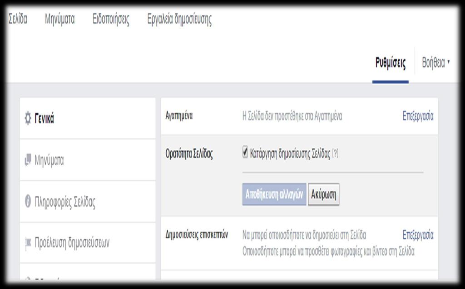Click the [?] help next to Κατάργηση δημοσίευσης
465x289 pixels.
click(335, 154)
